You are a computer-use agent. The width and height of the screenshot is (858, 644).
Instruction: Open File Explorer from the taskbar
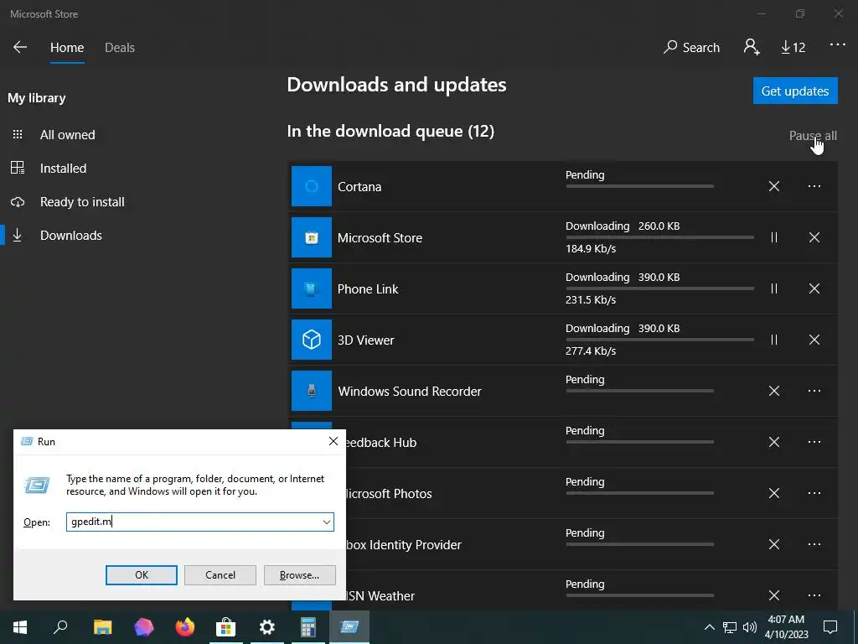[x=102, y=627]
